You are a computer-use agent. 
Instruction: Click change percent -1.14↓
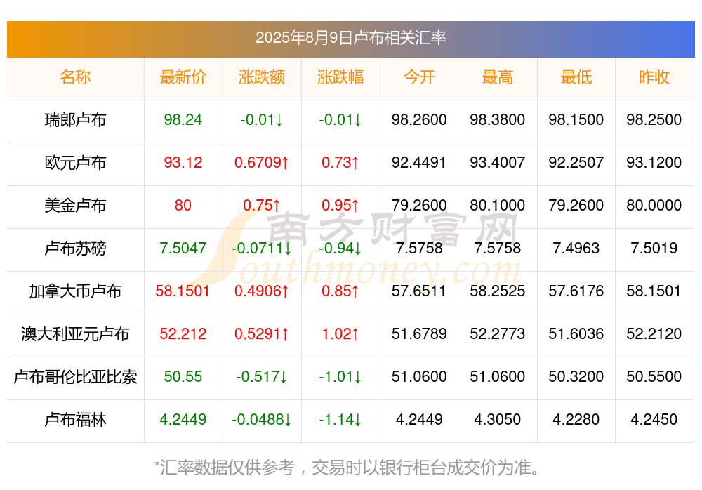(x=340, y=419)
